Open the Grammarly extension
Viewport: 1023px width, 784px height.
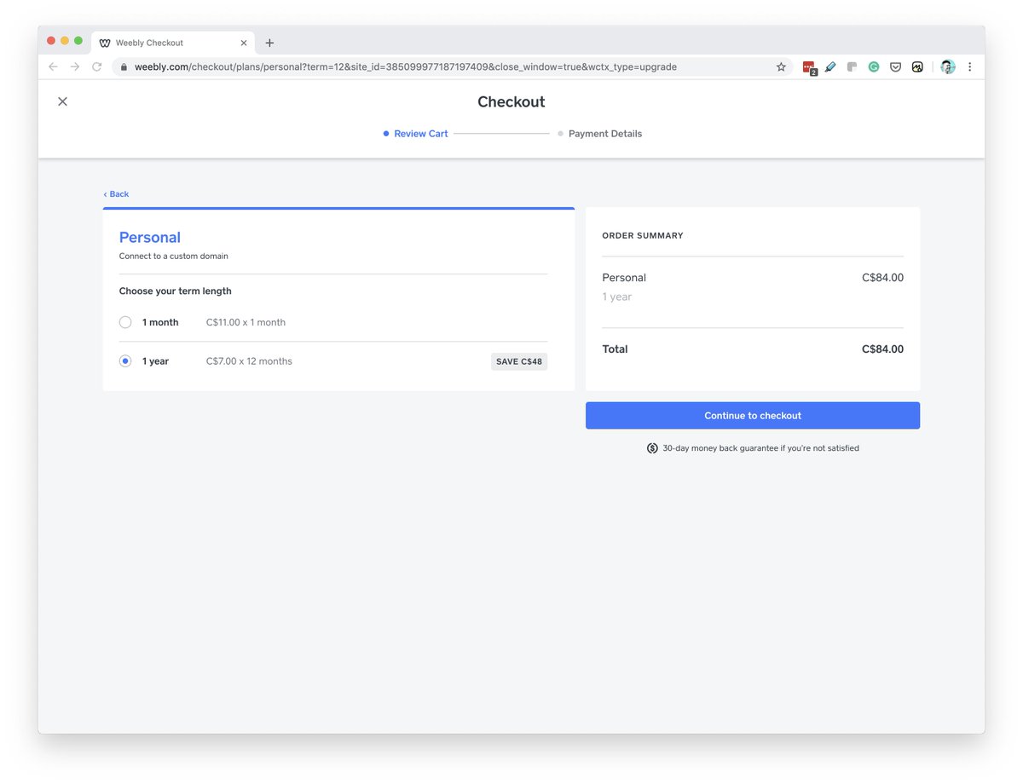tap(874, 66)
